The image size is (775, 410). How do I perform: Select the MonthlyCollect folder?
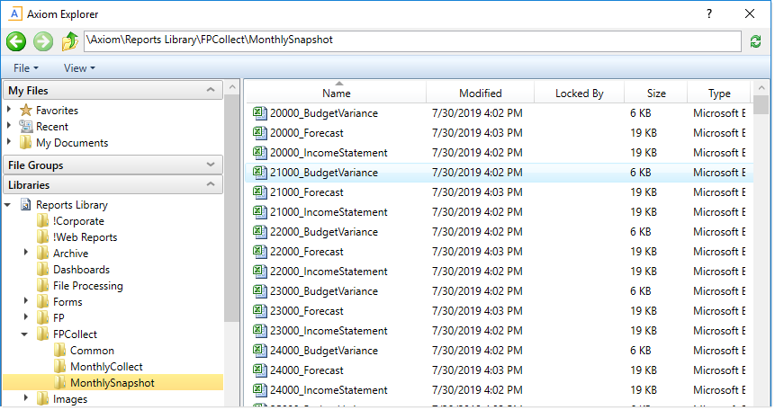[106, 367]
